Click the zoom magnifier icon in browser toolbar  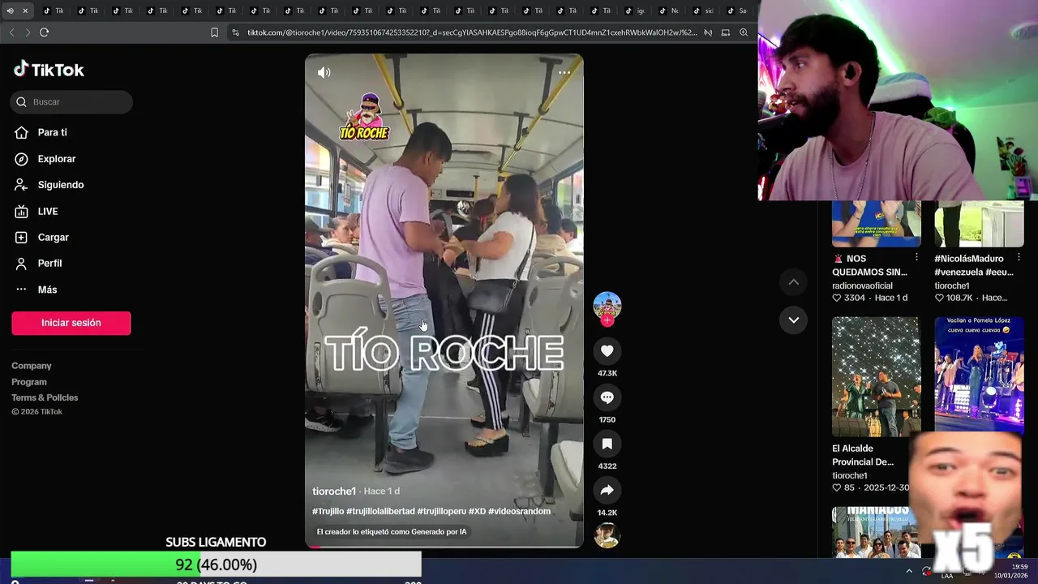[x=744, y=32]
